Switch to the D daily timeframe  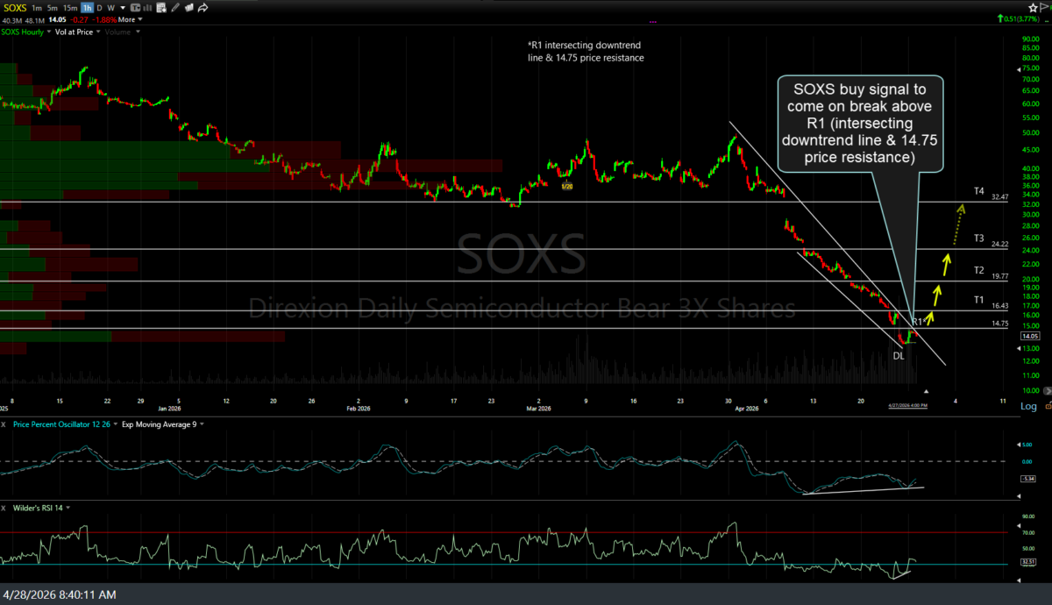pyautogui.click(x=100, y=8)
